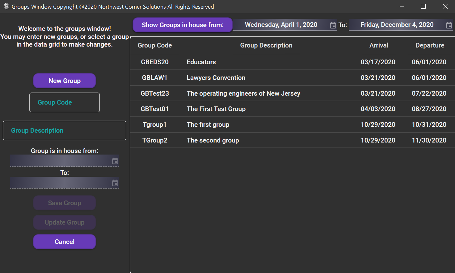
Task: Sort grid by Arrival column header
Action: click(x=379, y=45)
